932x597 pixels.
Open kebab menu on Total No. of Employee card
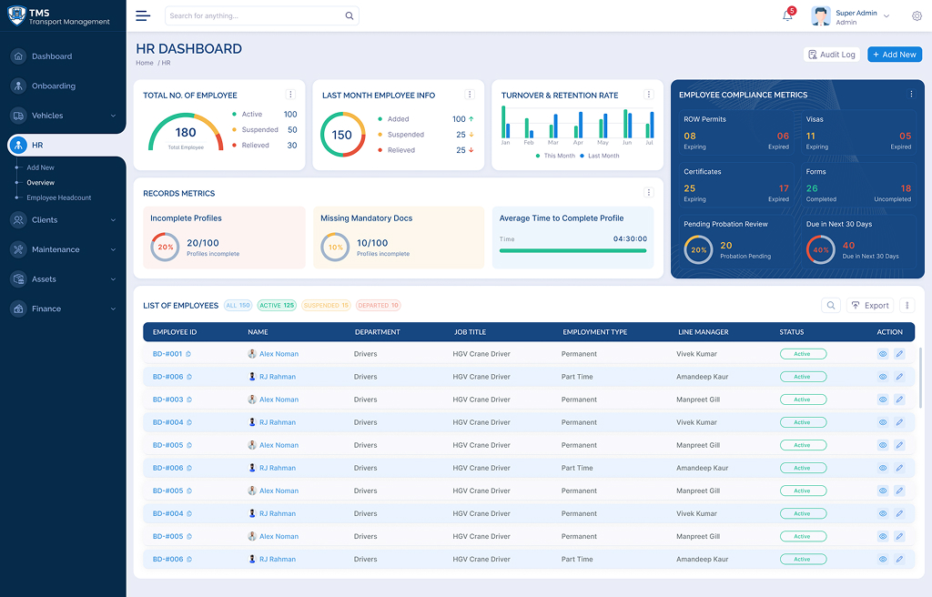tap(290, 95)
